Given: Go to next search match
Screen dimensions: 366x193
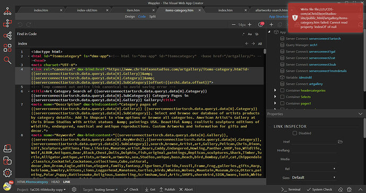Looking at the screenshot, I should 253,43.
